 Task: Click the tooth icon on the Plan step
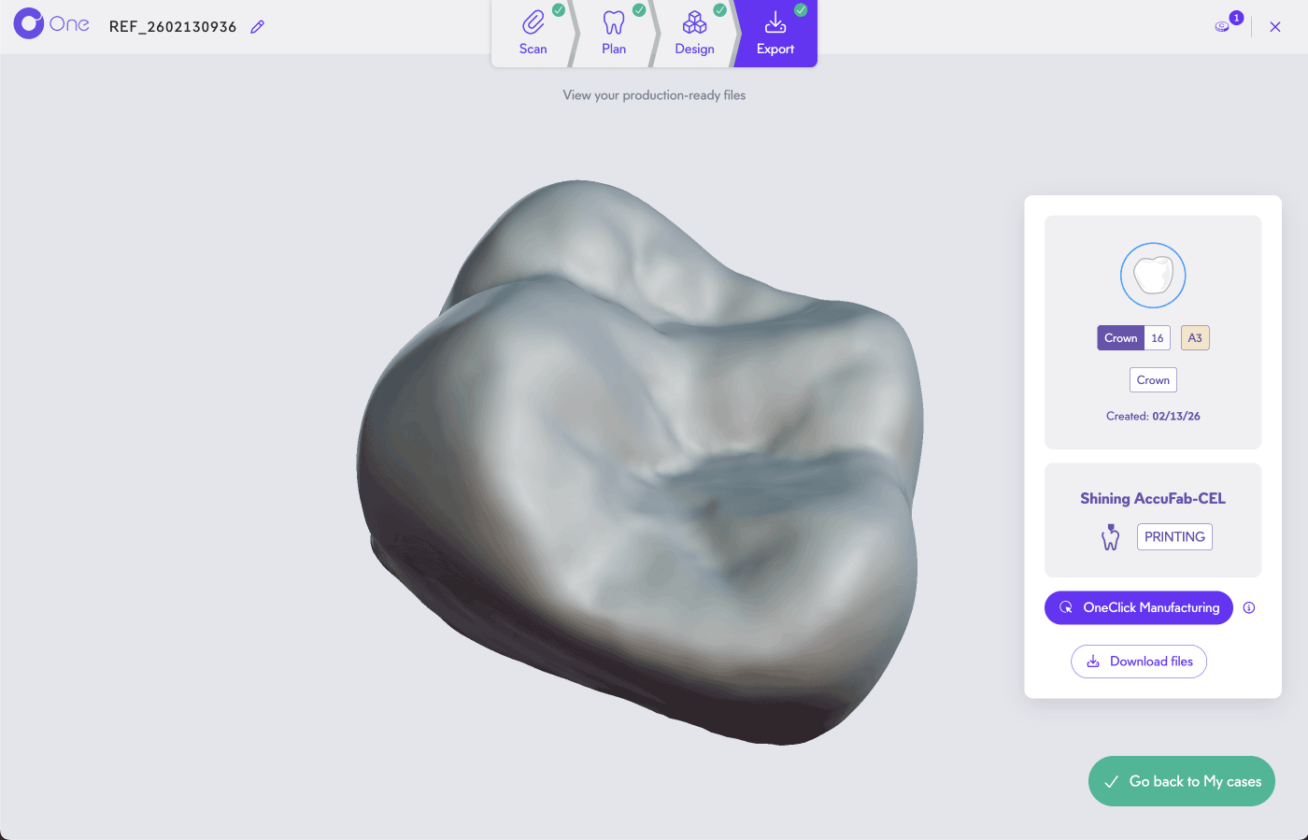[x=614, y=21]
